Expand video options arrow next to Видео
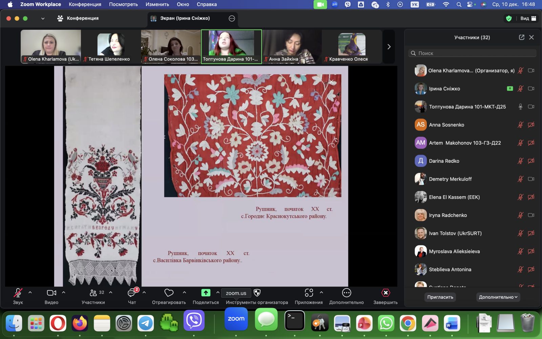The image size is (542, 339). pyautogui.click(x=64, y=292)
